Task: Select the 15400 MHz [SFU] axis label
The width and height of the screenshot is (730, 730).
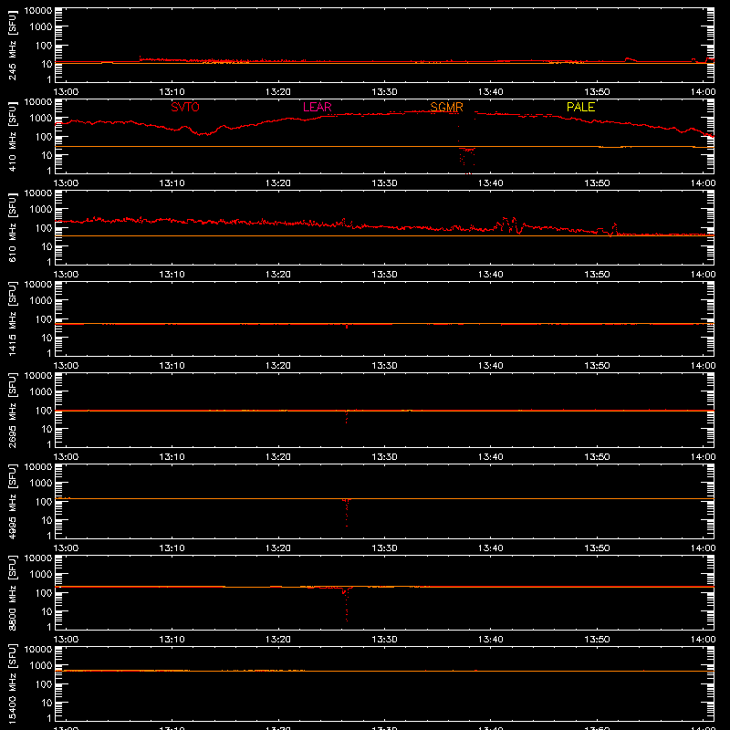Action: pyautogui.click(x=12, y=683)
